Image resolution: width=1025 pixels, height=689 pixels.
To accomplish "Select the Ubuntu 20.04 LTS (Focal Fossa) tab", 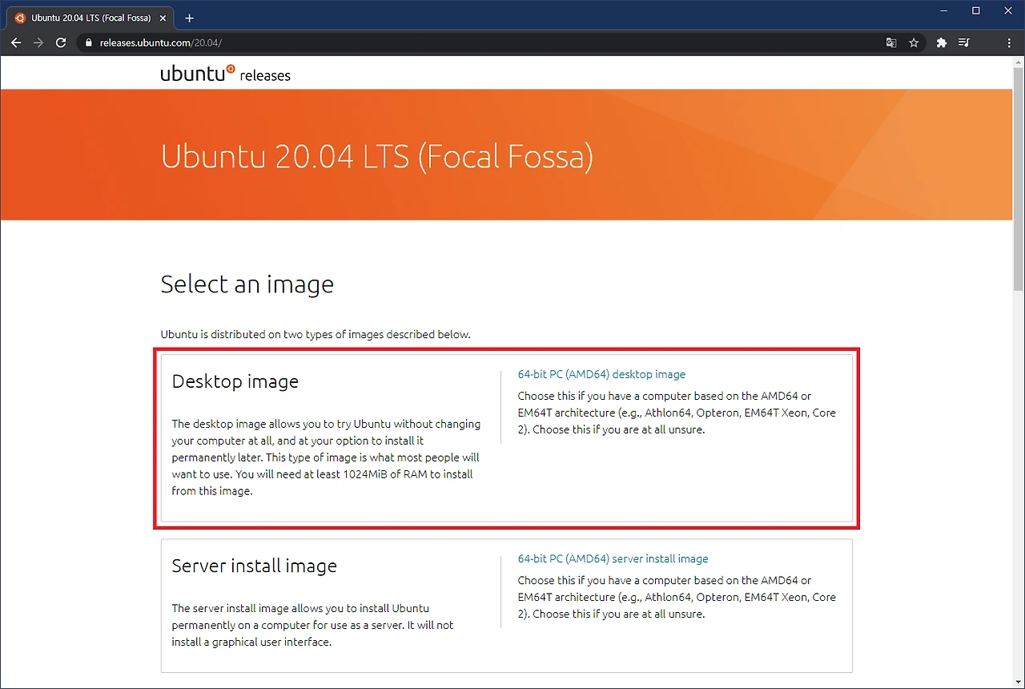I will (x=90, y=18).
